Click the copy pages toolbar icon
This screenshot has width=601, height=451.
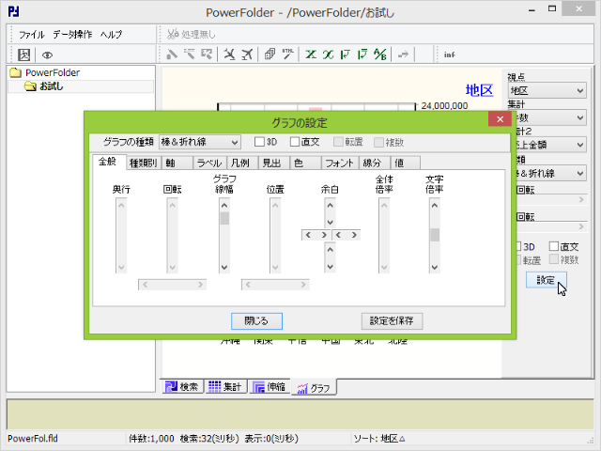coord(270,54)
